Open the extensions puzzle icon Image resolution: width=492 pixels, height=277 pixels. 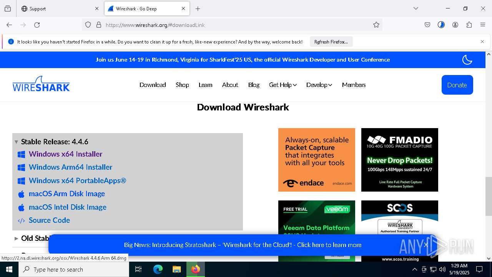tap(469, 25)
